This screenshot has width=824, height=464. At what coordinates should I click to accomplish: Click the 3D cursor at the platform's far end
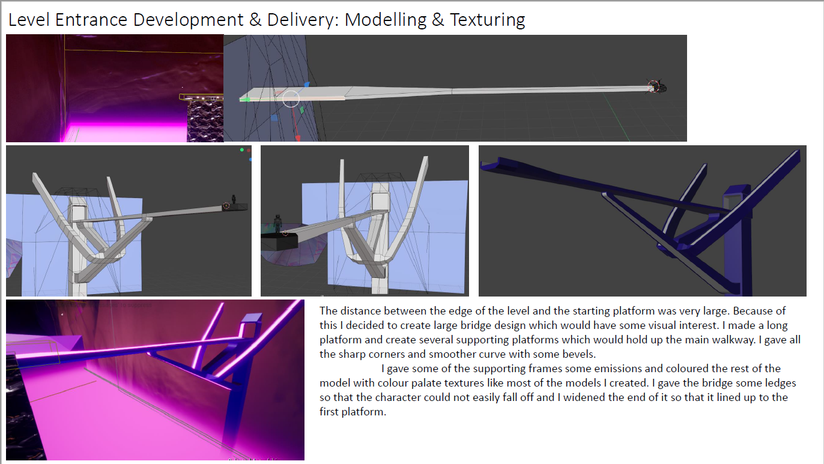pos(654,86)
